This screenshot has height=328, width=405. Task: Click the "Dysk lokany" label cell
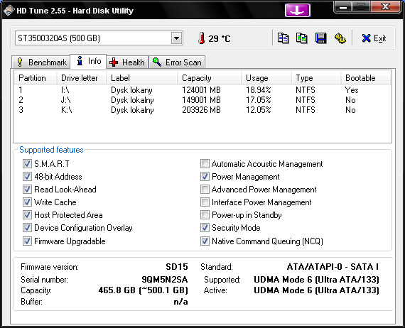pos(131,90)
